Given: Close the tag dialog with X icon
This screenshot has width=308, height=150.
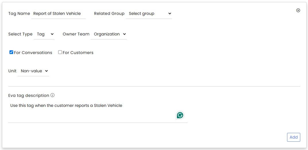Looking at the screenshot, I should 298,10.
